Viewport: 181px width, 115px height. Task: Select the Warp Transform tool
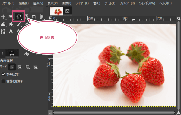[x=3, y=24]
